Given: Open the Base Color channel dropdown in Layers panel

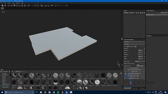Looking at the screenshot, I should pos(126,13).
